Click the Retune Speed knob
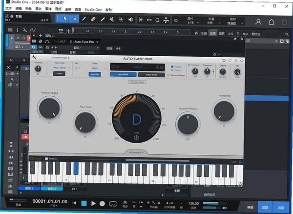 coord(49,108)
